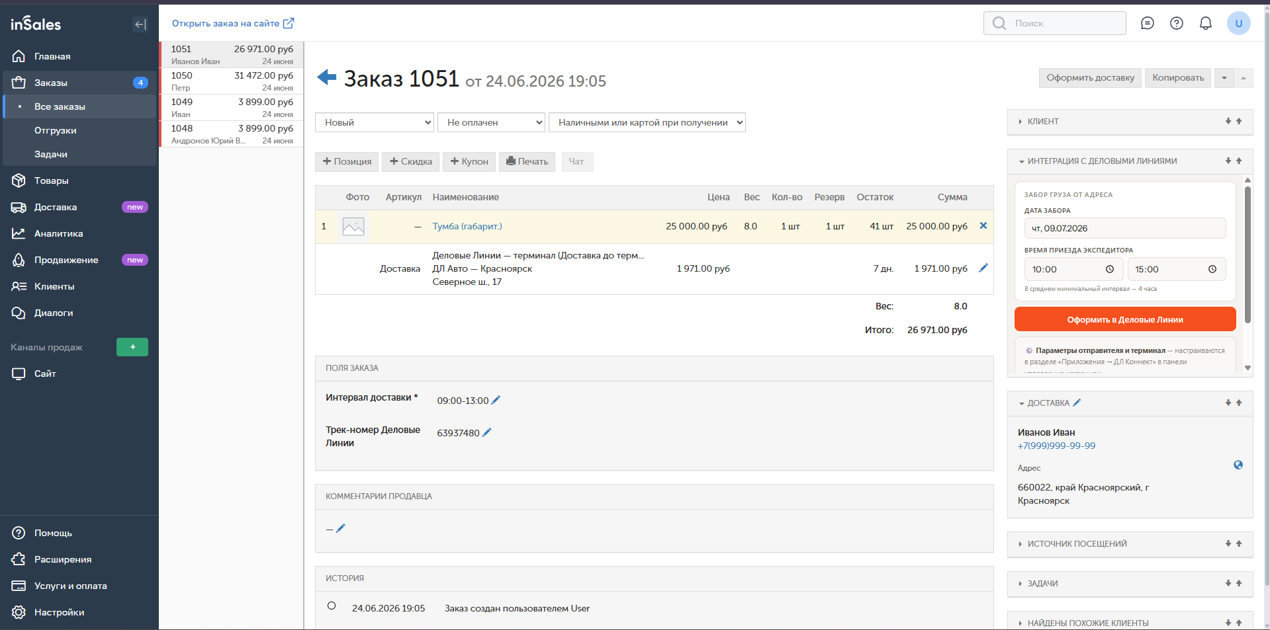This screenshot has height=630, width=1270.
Task: Click the Диалоги chat icon in sidebar
Action: point(19,313)
